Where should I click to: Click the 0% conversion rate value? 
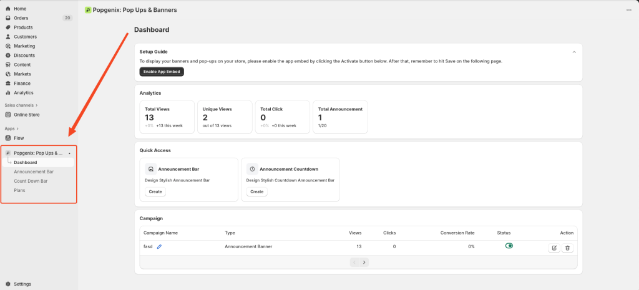point(471,246)
